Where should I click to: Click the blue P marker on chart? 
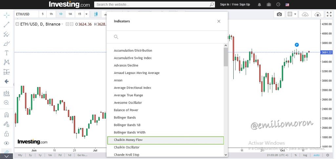pyautogui.click(x=297, y=45)
